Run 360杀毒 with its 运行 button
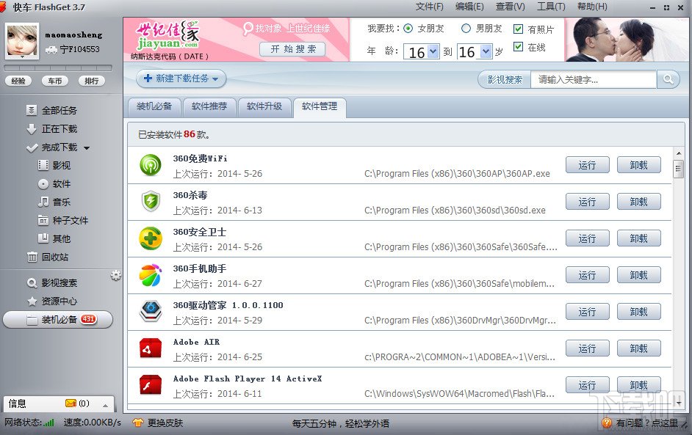Image resolution: width=692 pixels, height=435 pixels. click(587, 201)
